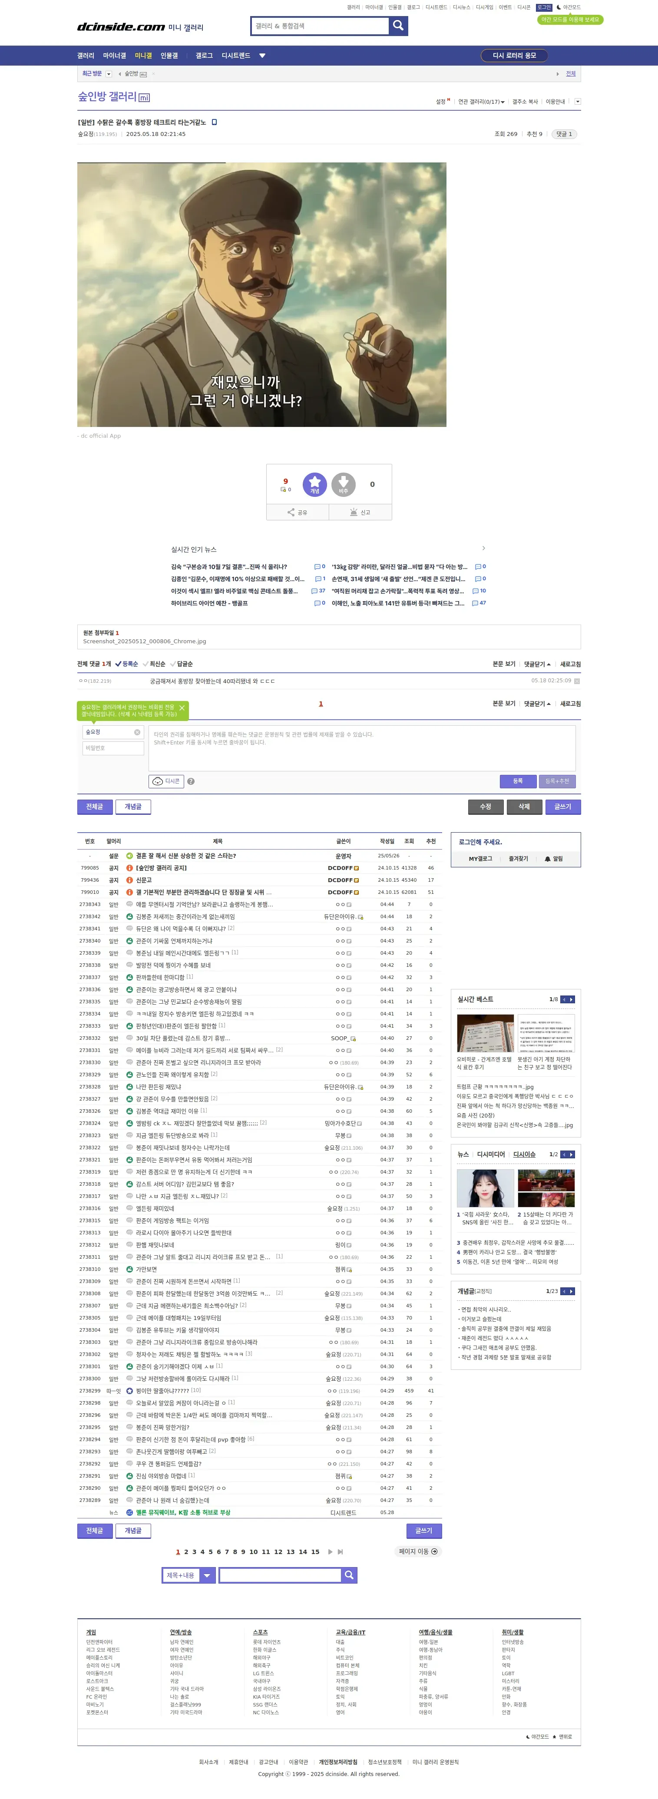
Task: Select 답글순 comment sort option
Action: click(x=181, y=664)
